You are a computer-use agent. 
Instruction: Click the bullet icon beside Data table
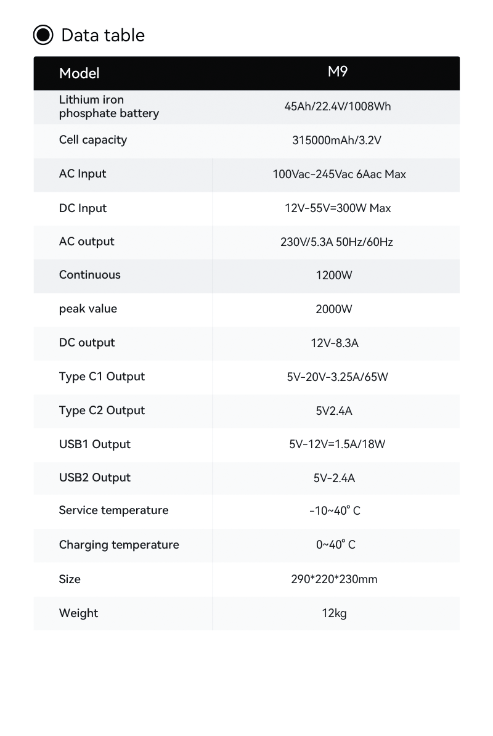43,35
